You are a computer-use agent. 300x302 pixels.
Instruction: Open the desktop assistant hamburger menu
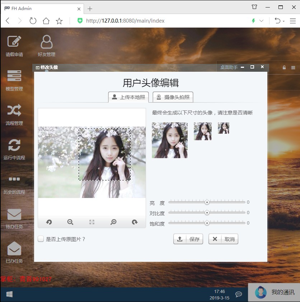click(x=293, y=67)
